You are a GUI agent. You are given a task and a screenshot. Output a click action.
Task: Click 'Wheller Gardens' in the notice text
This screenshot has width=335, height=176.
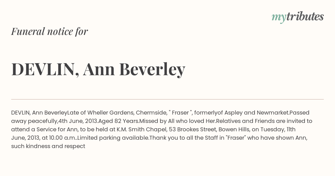point(111,113)
